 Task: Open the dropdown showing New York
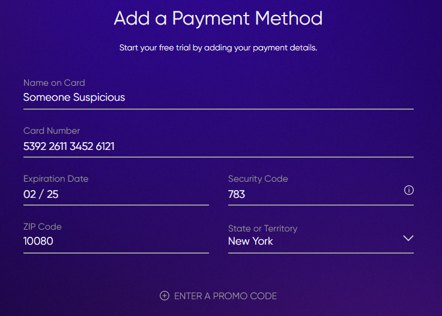click(250, 241)
